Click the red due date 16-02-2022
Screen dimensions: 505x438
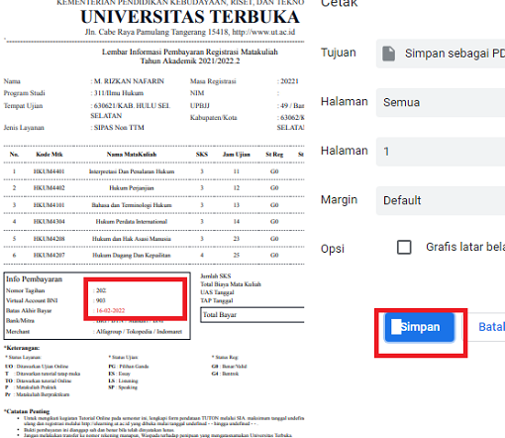(111, 310)
